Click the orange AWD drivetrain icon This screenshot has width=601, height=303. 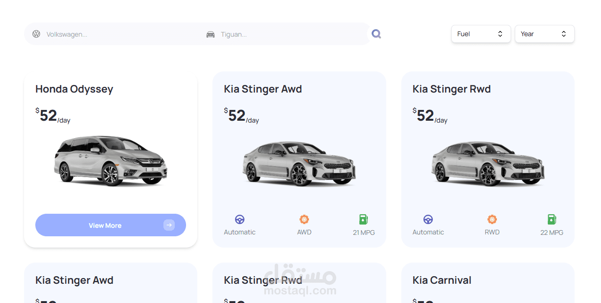[x=304, y=219]
